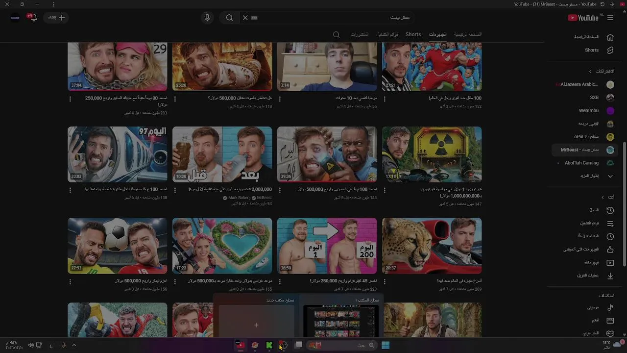The image size is (627, 353).
Task: Open the volume speaker icon in system tray
Action: point(31,345)
